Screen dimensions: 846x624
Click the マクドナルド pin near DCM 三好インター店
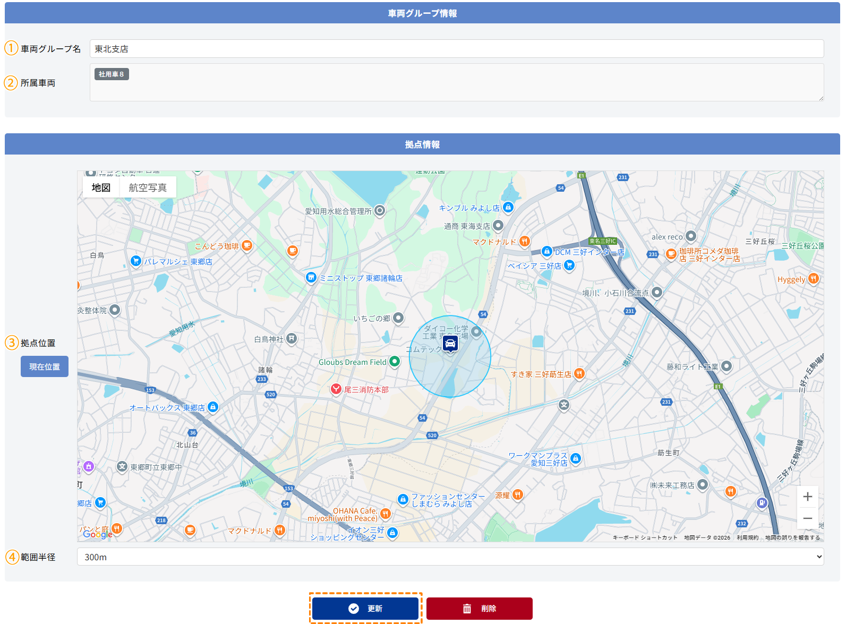tap(524, 242)
